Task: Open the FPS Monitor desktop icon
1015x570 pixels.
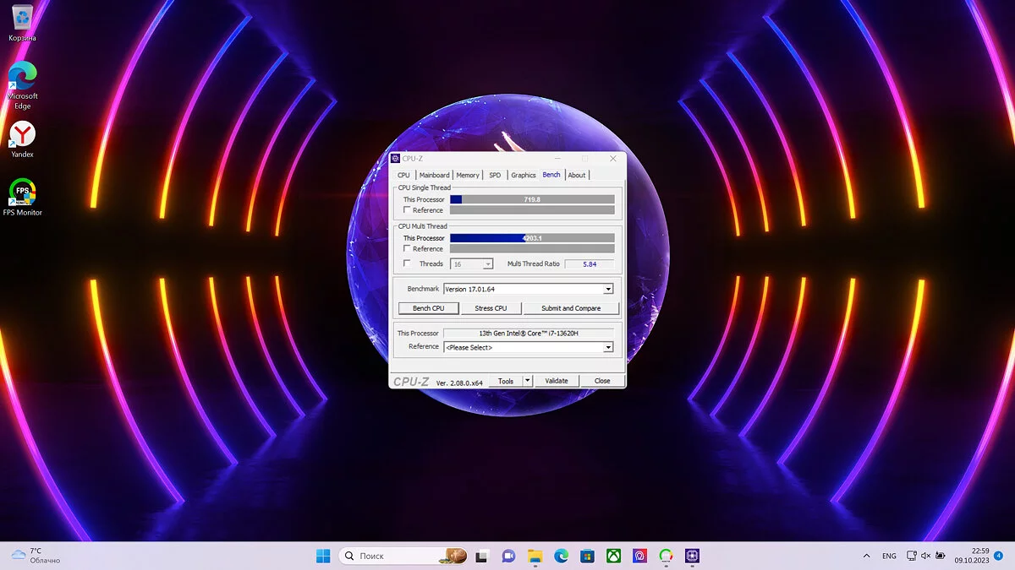Action: pos(22,193)
